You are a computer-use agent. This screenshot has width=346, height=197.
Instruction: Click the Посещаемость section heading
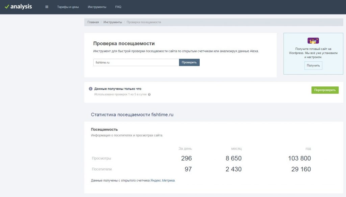[104, 129]
